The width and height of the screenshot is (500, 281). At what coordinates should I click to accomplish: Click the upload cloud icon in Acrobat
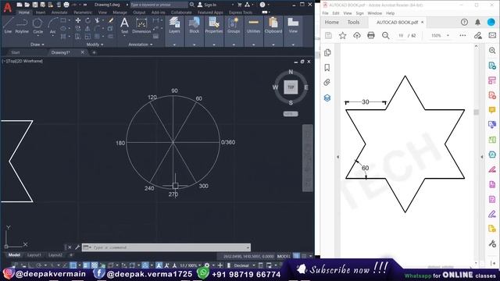[x=357, y=35]
